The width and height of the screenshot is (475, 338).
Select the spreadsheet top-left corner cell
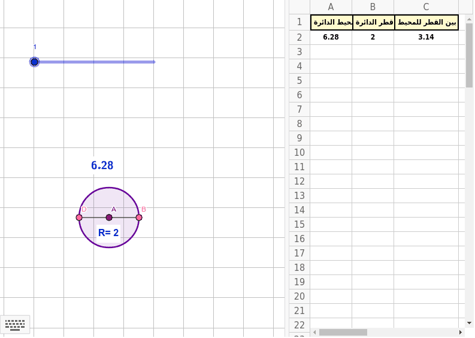(299, 7)
